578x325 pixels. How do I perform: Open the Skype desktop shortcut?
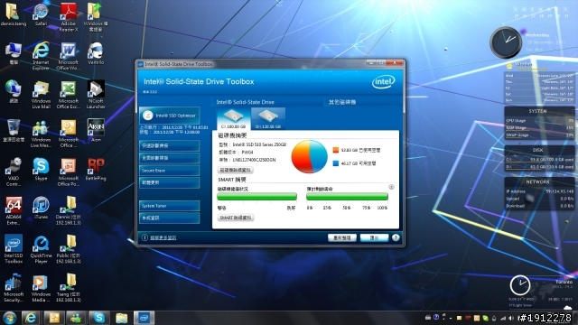[x=41, y=169]
